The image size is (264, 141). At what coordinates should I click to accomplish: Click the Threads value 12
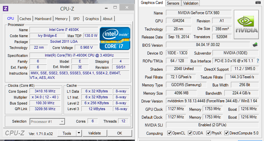(x=123, y=121)
